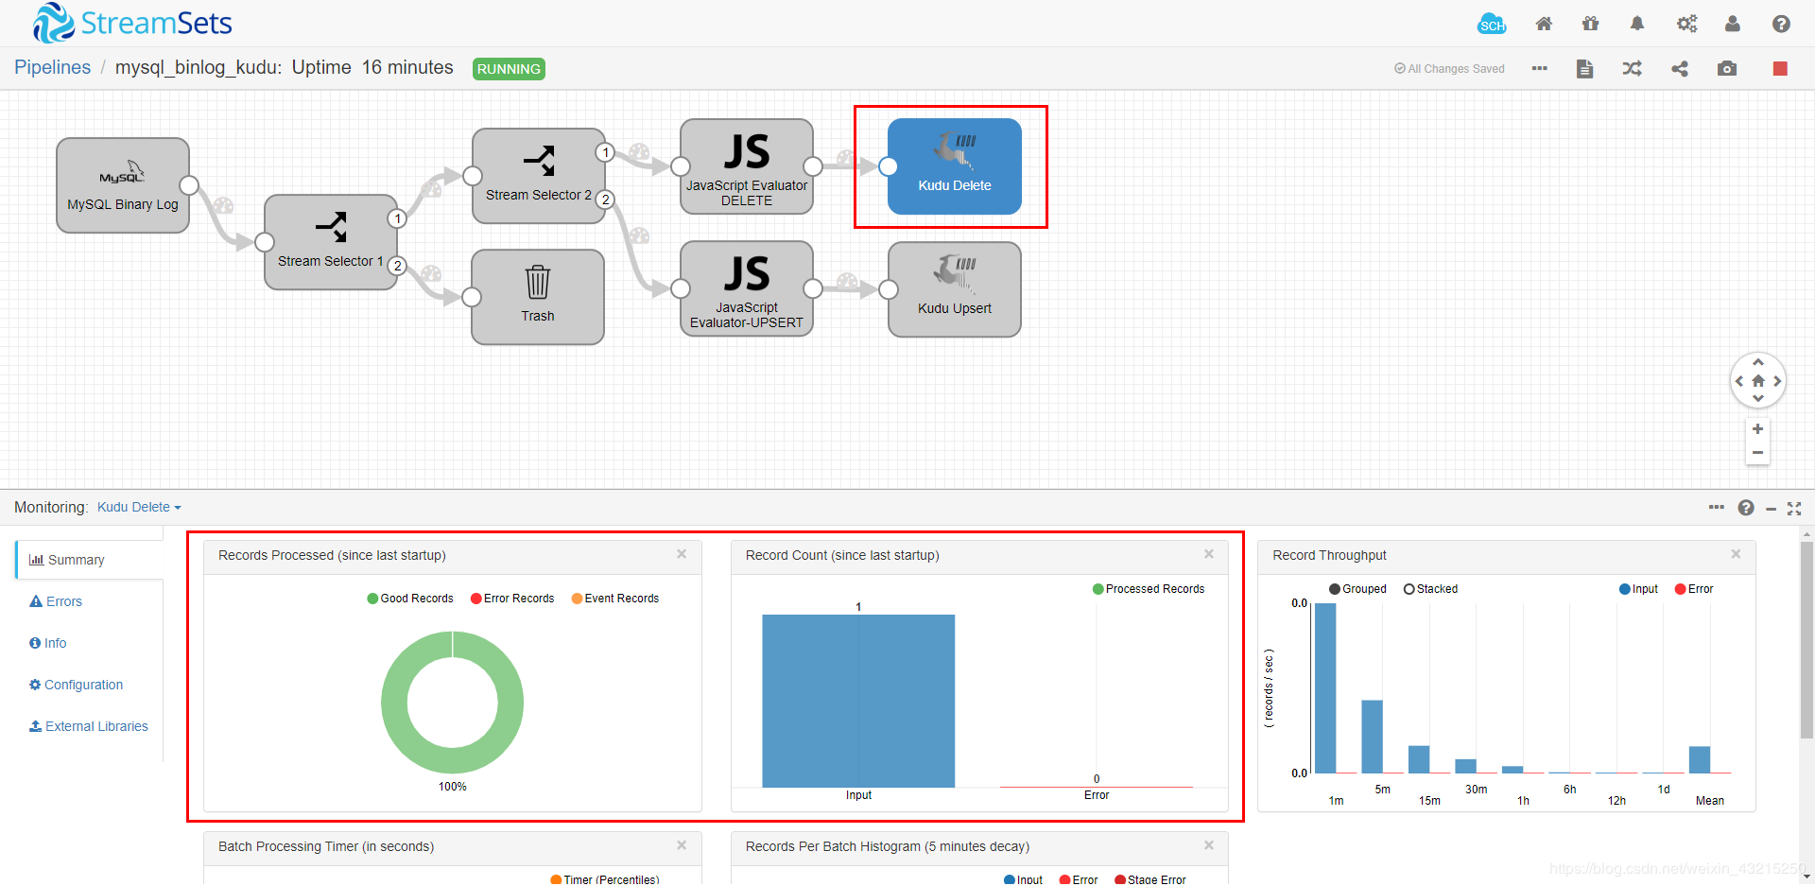1815x886 pixels.
Task: Switch to the Configuration tab
Action: click(x=82, y=684)
